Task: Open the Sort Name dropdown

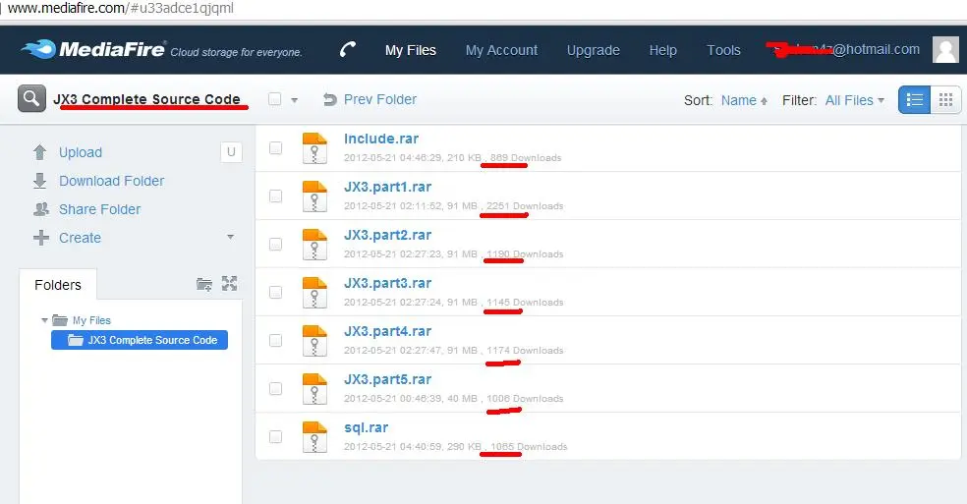Action: coord(744,100)
